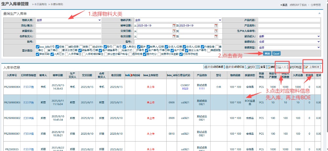Open calendar icon for 制单日期 start date
This screenshot has width=328, height=151.
point(174,25)
